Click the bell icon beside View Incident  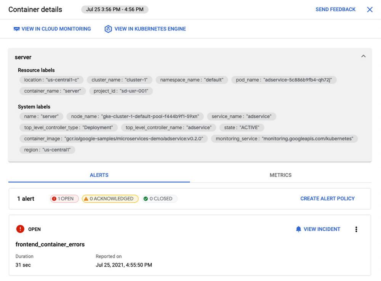[298, 229]
